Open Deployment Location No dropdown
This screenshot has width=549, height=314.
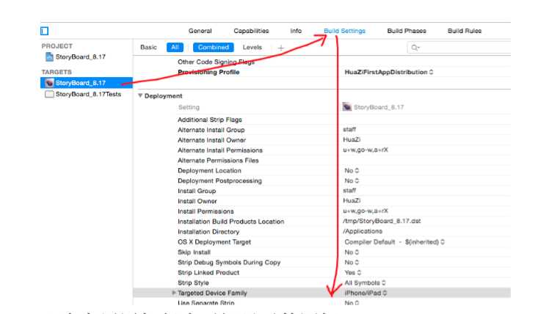(352, 170)
